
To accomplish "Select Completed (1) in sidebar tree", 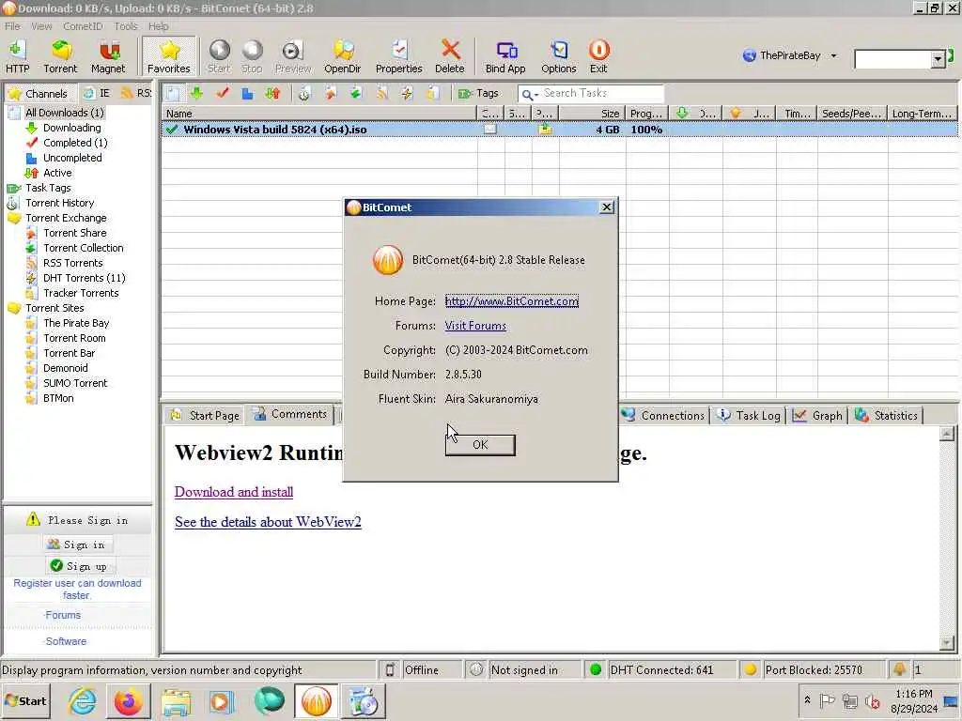I will pyautogui.click(x=75, y=143).
